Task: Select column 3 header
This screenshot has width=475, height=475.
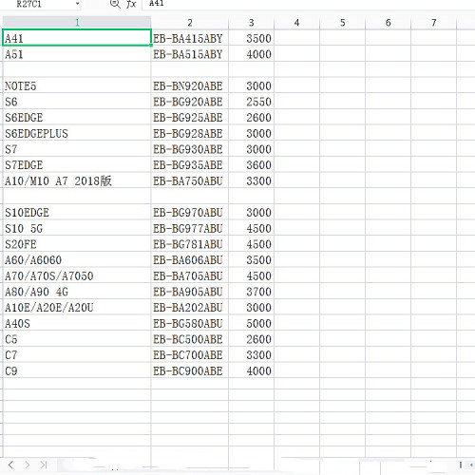Action: (251, 23)
